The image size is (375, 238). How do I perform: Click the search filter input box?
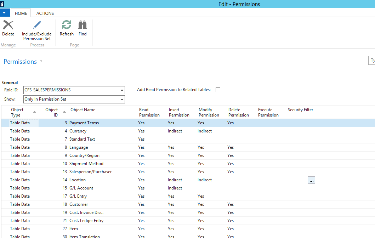pyautogui.click(x=372, y=61)
